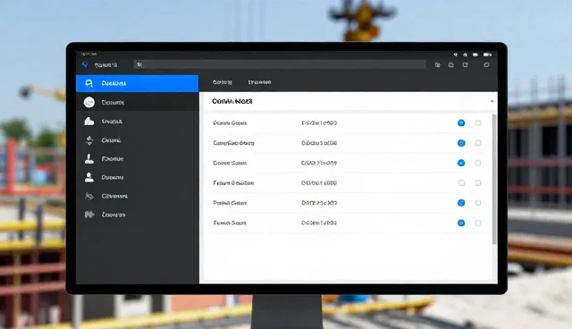Click the app name text beside the logo
Screen dimensions: 572x329
[105, 65]
